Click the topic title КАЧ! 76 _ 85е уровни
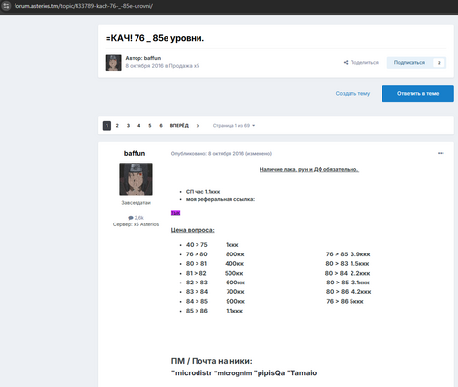458x387 pixels. point(155,38)
